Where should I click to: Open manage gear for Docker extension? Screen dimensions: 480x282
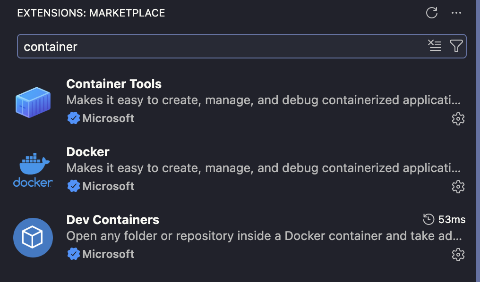(458, 187)
